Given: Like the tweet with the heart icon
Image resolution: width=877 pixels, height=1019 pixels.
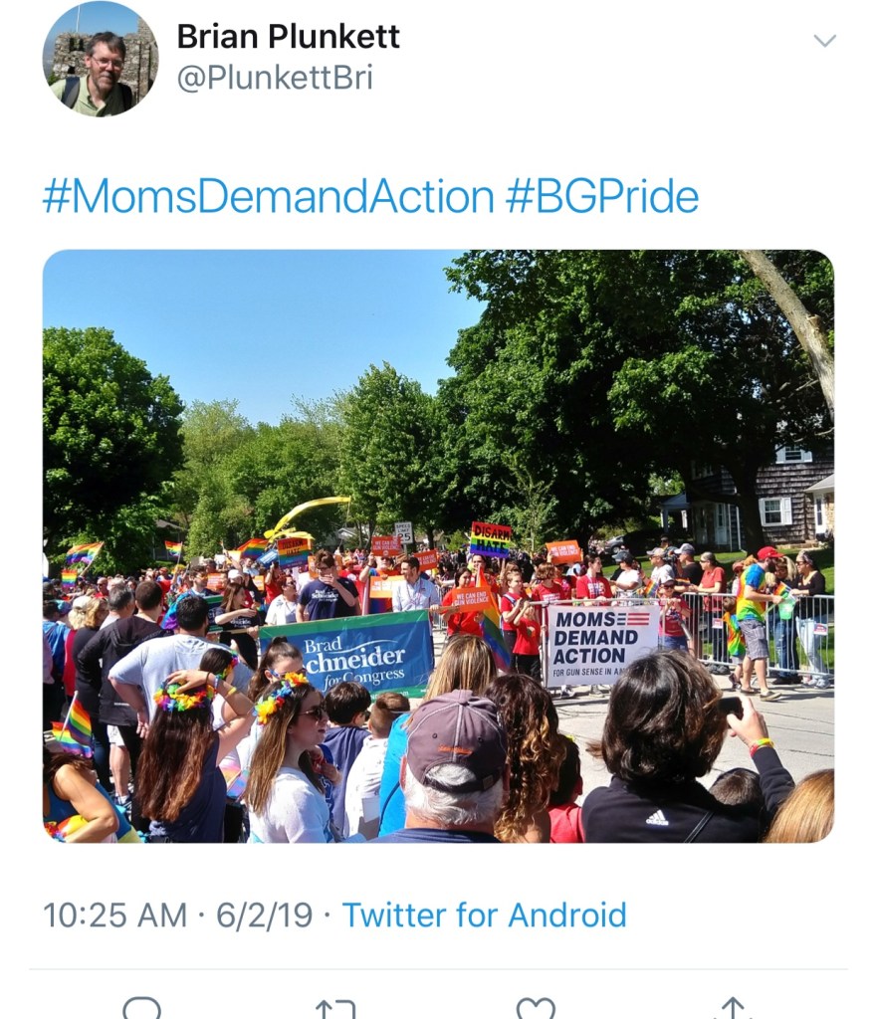Looking at the screenshot, I should [x=536, y=1008].
